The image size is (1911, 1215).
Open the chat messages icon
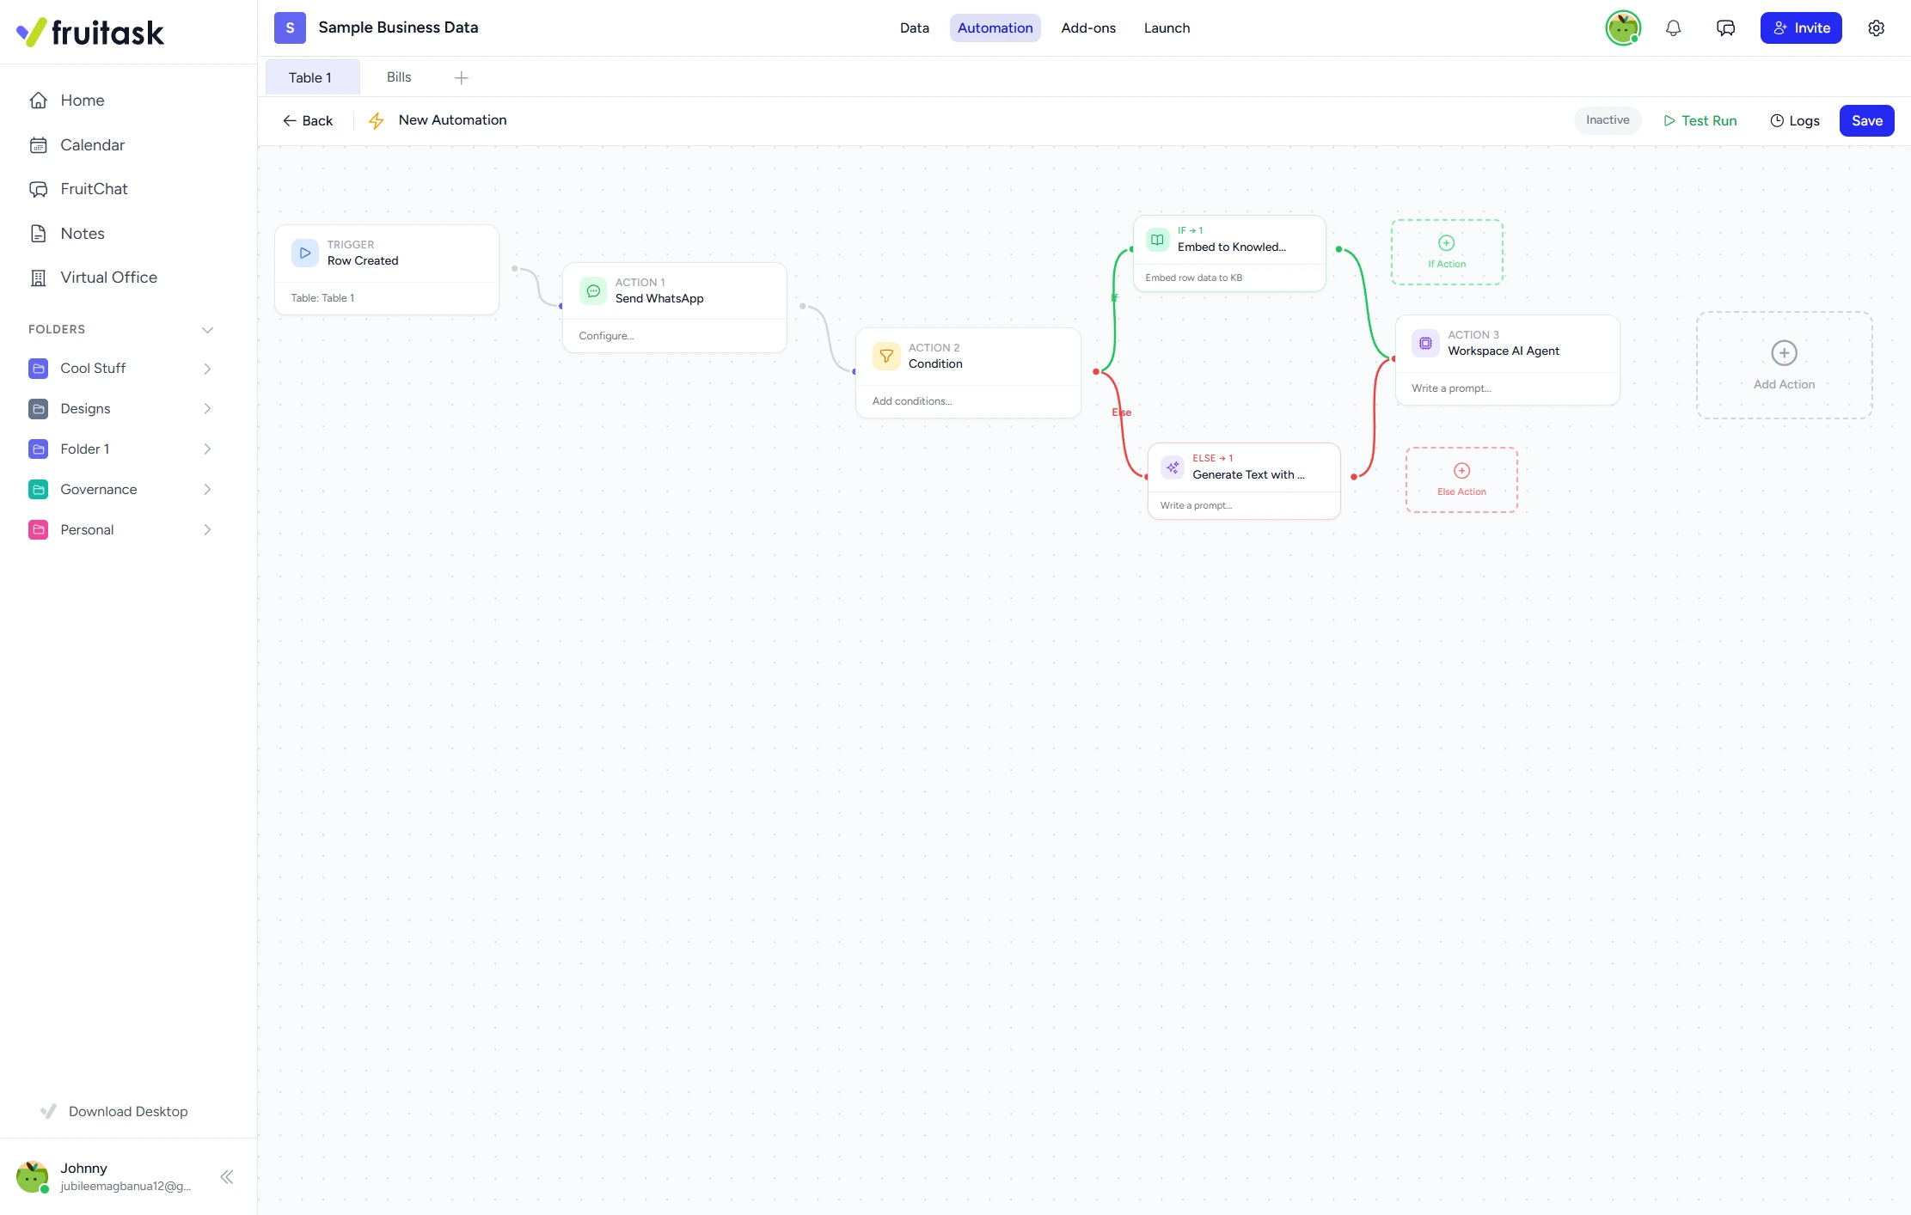coord(1725,28)
